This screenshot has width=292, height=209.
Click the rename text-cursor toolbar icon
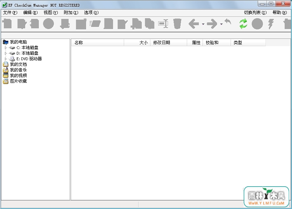coord(163,24)
